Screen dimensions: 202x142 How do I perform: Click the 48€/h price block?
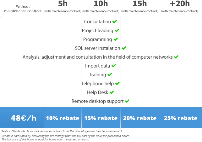pyautogui.click(x=22, y=117)
